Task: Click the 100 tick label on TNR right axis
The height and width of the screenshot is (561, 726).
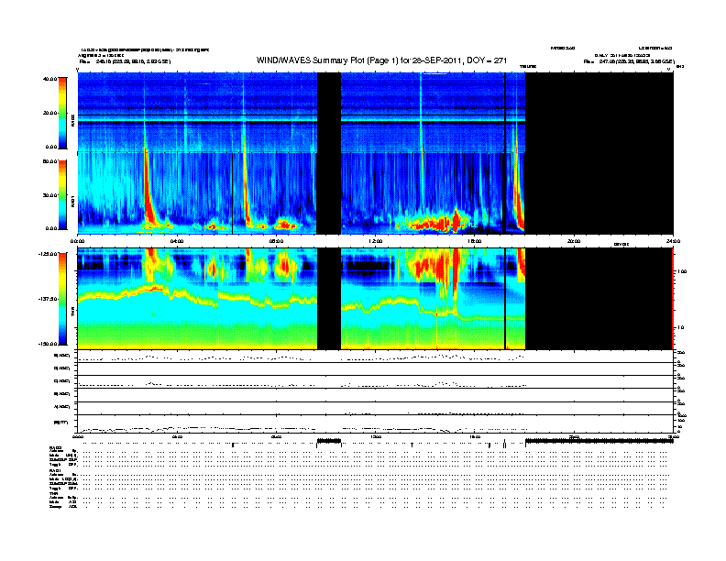Action: [682, 271]
